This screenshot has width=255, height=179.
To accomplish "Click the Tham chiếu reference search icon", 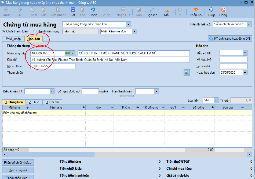I will click(x=187, y=73).
